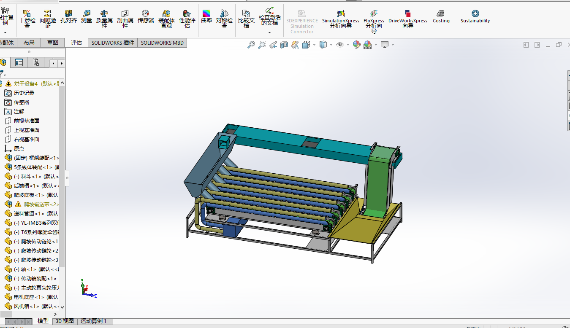Screen dimensions: 570x328
Task: Launch the SimulationXpress analysis wizard
Action: (340, 19)
